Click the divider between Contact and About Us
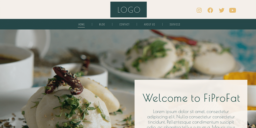The height and width of the screenshot is (128, 256). point(137,24)
